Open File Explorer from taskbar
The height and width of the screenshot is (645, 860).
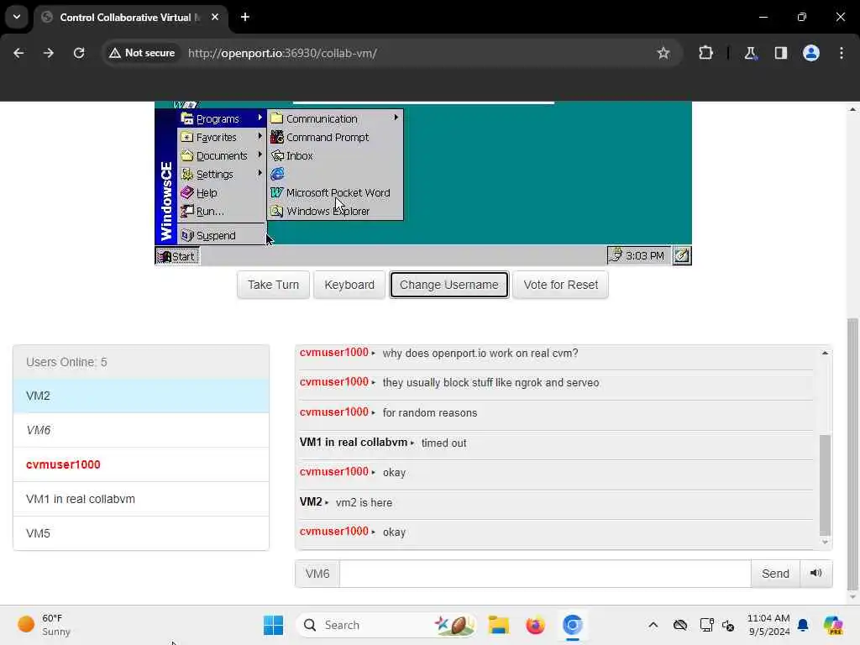point(499,625)
